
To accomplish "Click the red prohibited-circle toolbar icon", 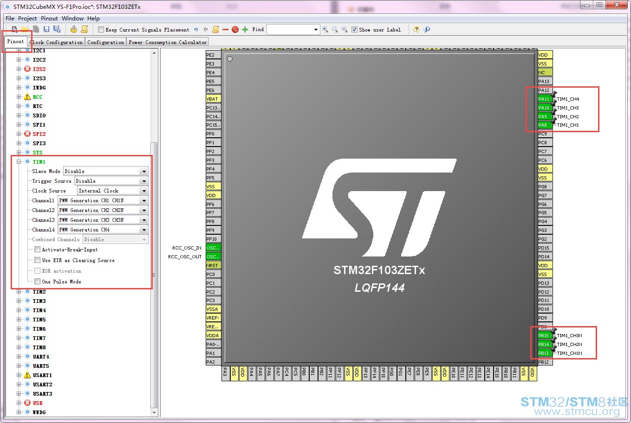I will pos(235,29).
